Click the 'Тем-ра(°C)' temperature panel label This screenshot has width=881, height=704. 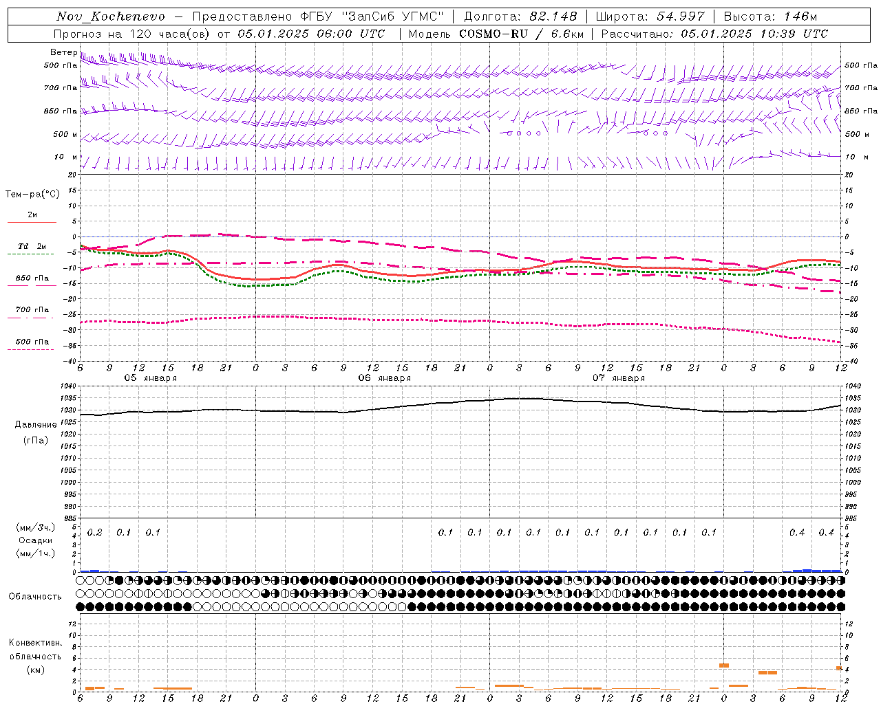[32, 195]
